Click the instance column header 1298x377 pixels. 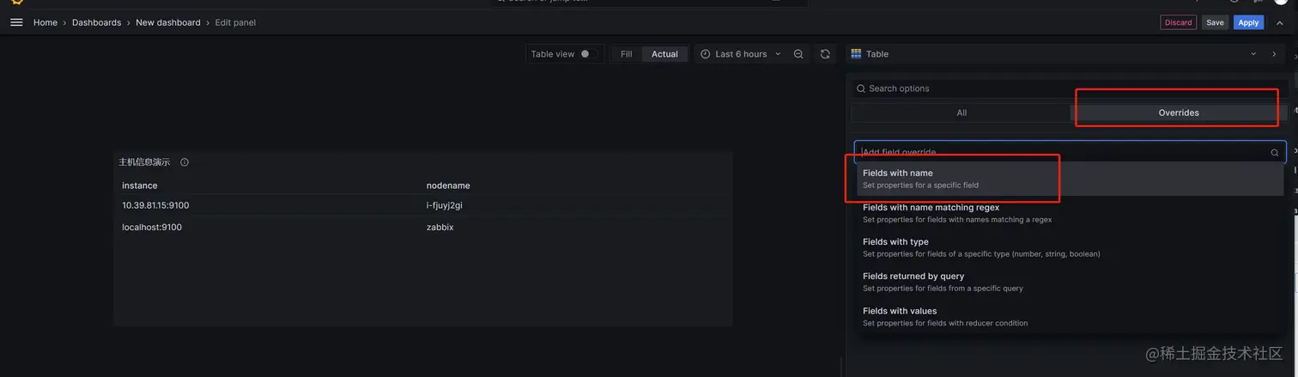(x=140, y=185)
